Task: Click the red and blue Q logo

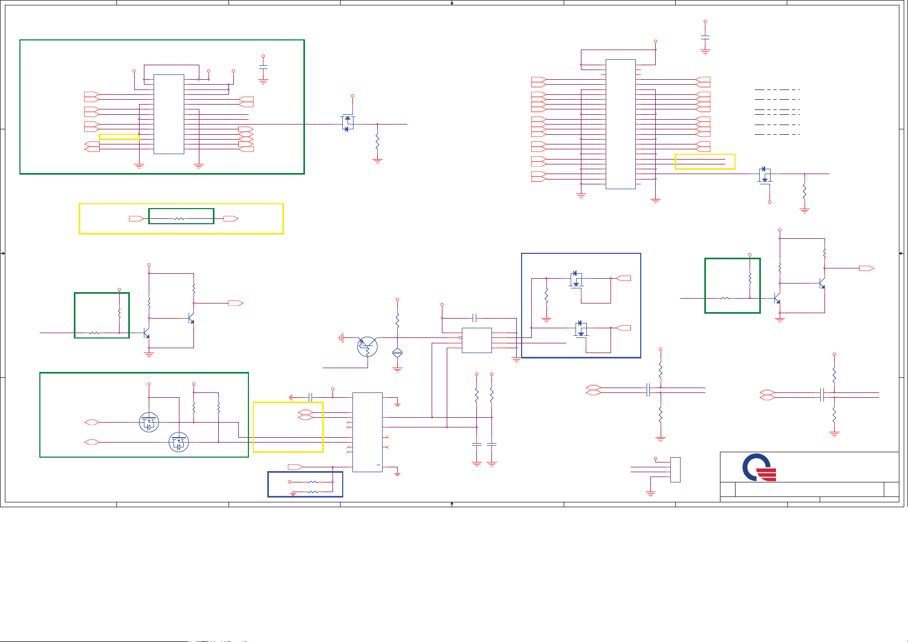Action: (759, 467)
